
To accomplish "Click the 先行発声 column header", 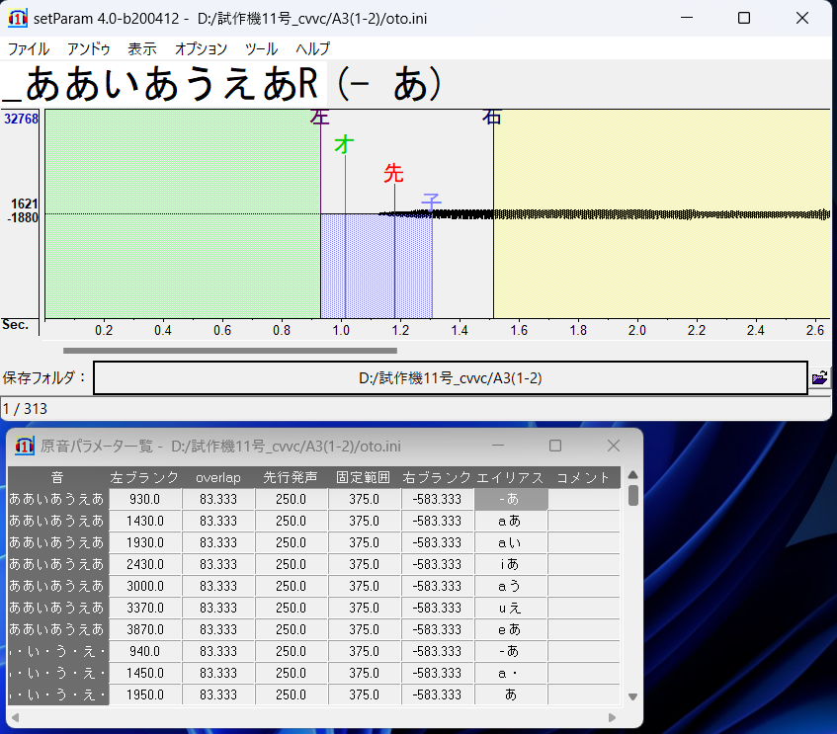I will (x=291, y=477).
